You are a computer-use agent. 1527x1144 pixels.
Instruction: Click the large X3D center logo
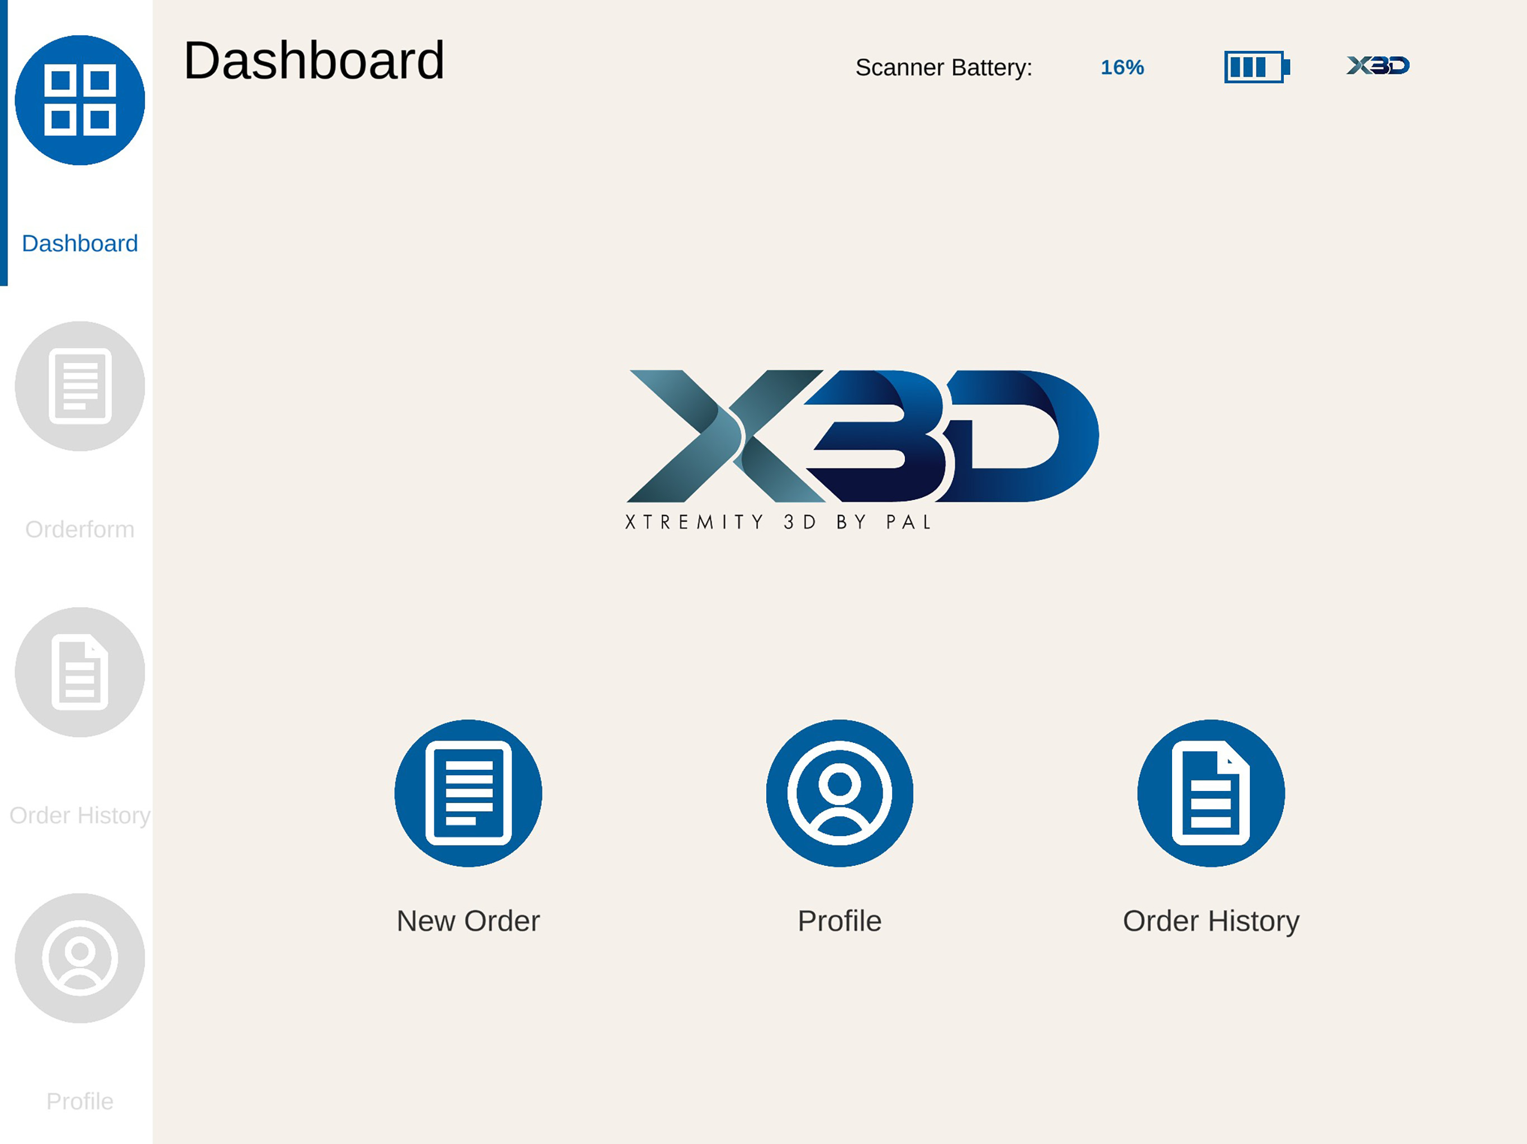[x=862, y=436]
